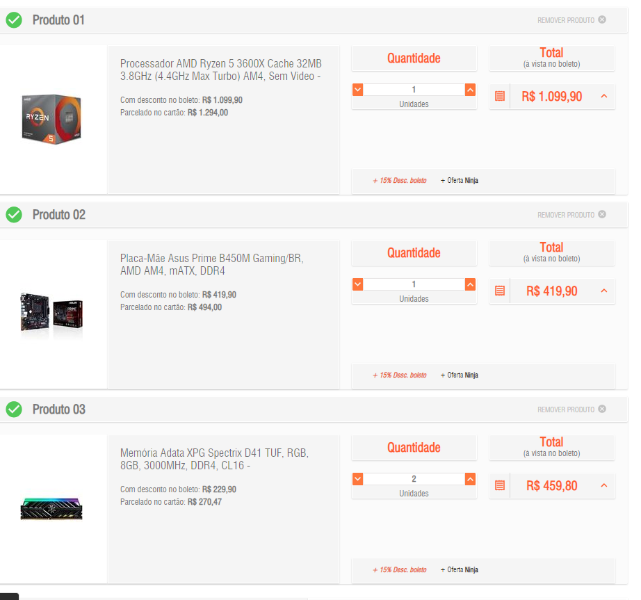641x600 pixels.
Task: Collapse total chevron next to R$ 419,90
Action: coord(603,291)
